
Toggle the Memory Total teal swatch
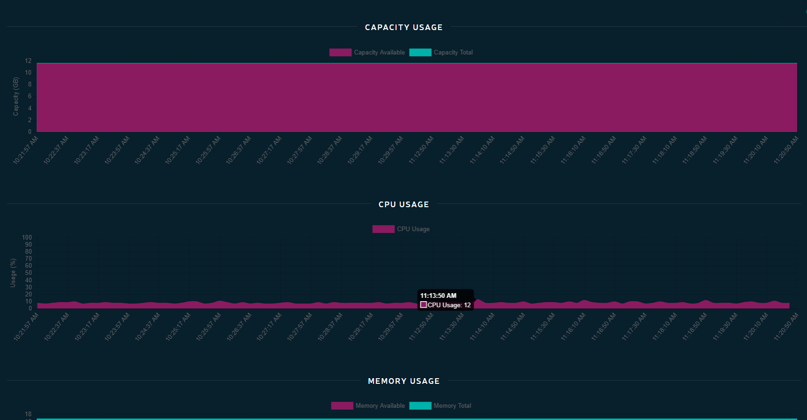(420, 406)
